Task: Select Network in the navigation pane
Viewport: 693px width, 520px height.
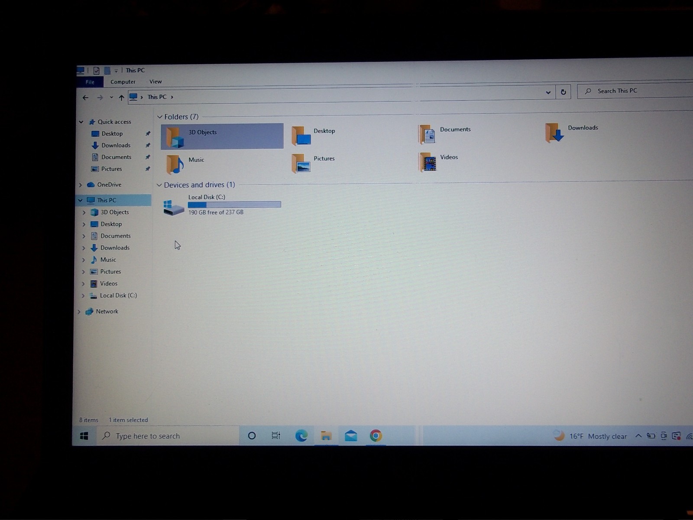Action: click(x=107, y=312)
